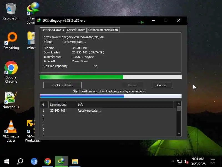Image resolution: width=222 pixels, height=167 pixels.
Task: Show hidden system tray icons
Action: 173,161
